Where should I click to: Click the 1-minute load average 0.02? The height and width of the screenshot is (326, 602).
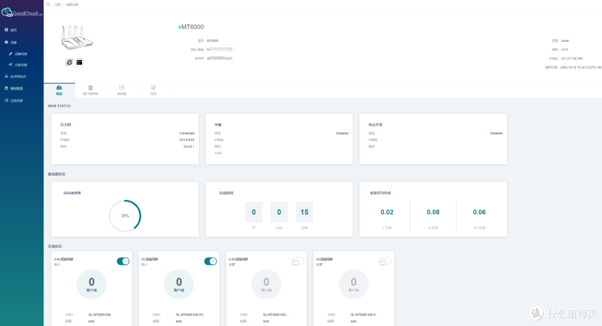point(387,212)
